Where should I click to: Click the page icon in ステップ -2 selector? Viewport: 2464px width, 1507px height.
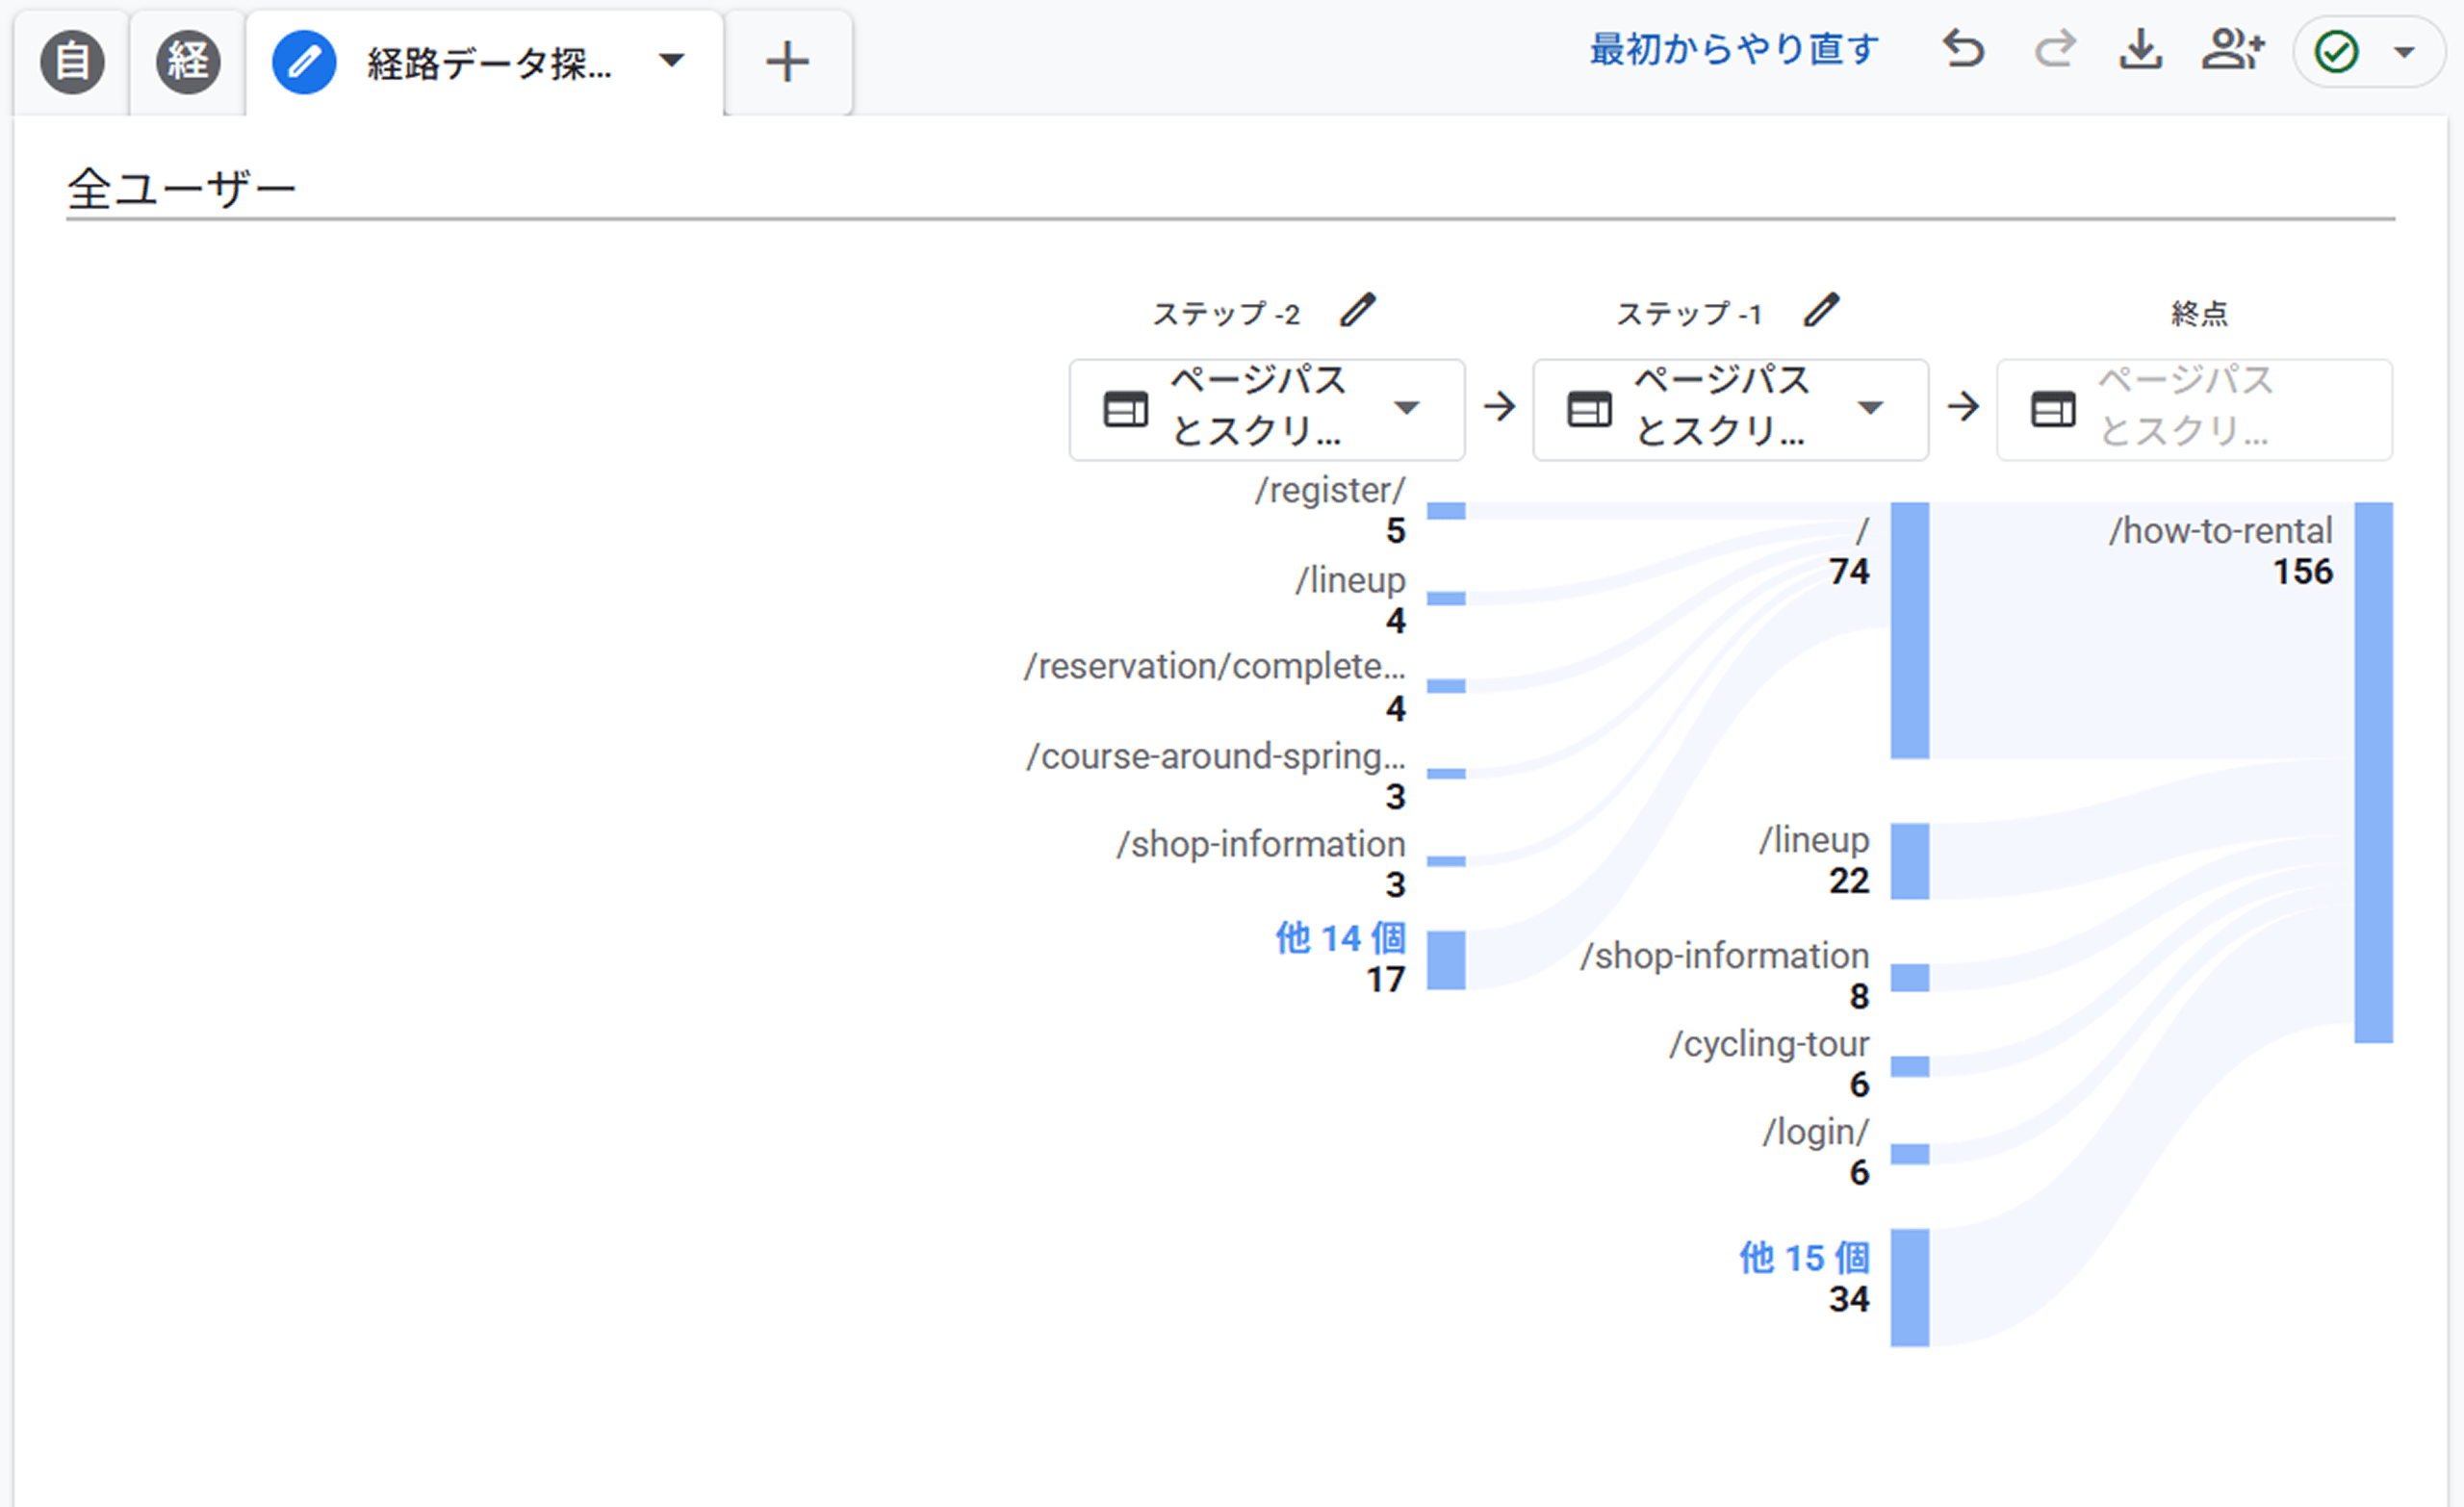coord(1125,409)
